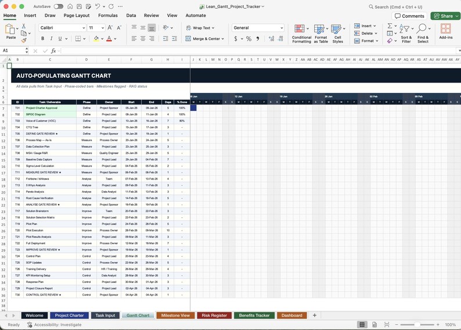This screenshot has height=330, width=461.
Task: Toggle top vertical alignment
Action: click(x=134, y=27)
